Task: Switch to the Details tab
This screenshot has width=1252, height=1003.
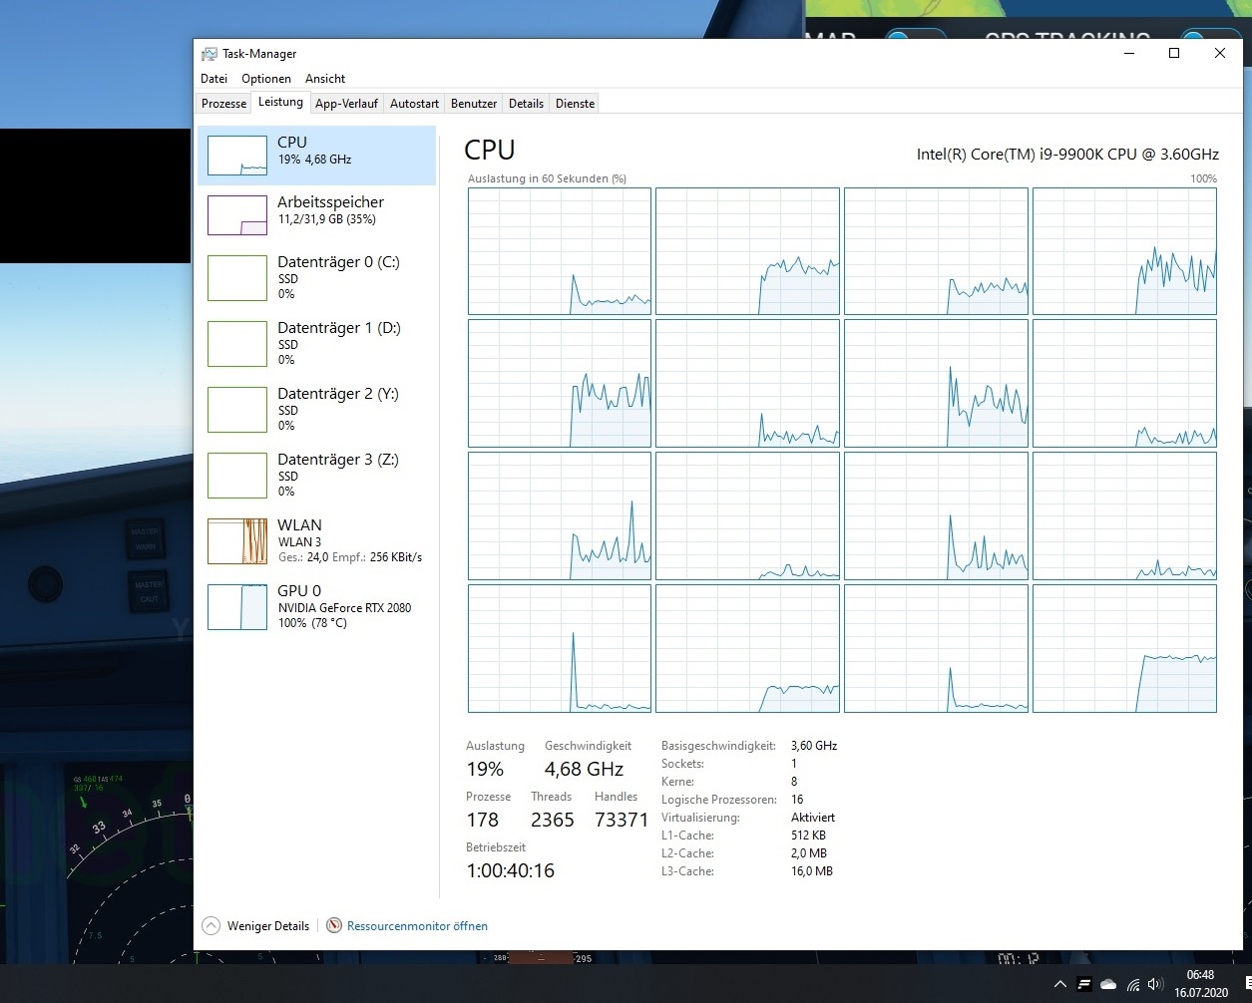Action: click(x=526, y=103)
